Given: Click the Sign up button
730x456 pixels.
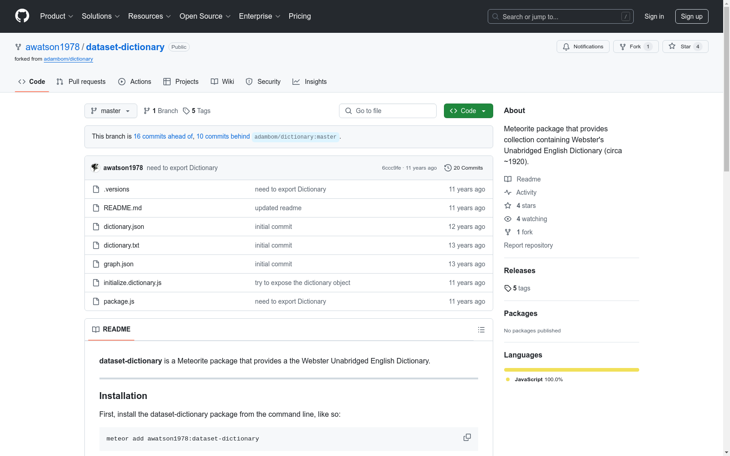Looking at the screenshot, I should [692, 16].
